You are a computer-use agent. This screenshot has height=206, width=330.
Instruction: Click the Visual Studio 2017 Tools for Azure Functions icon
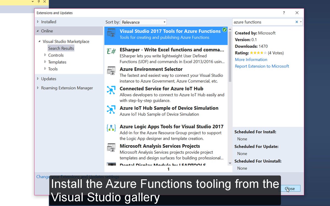[111, 33]
